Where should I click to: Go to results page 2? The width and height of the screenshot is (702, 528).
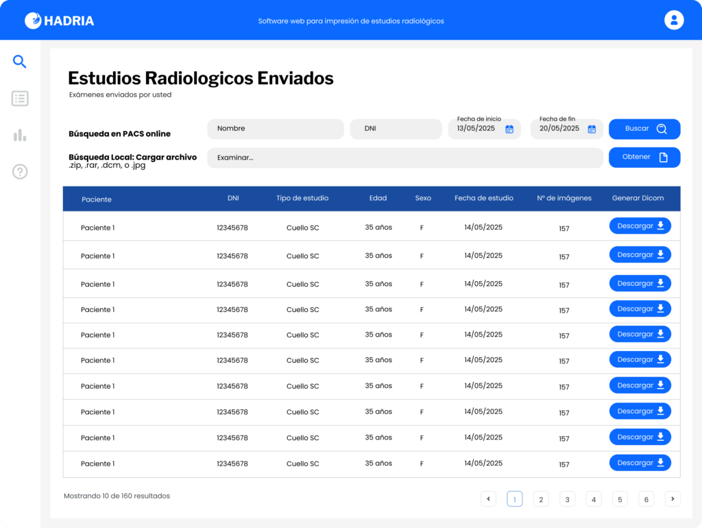540,499
